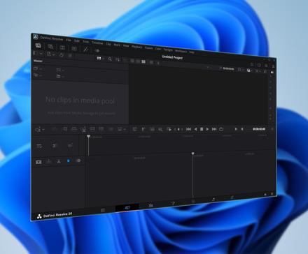Screen dimensions: 308x254
Task: Open the Edit menu
Action: (77, 40)
